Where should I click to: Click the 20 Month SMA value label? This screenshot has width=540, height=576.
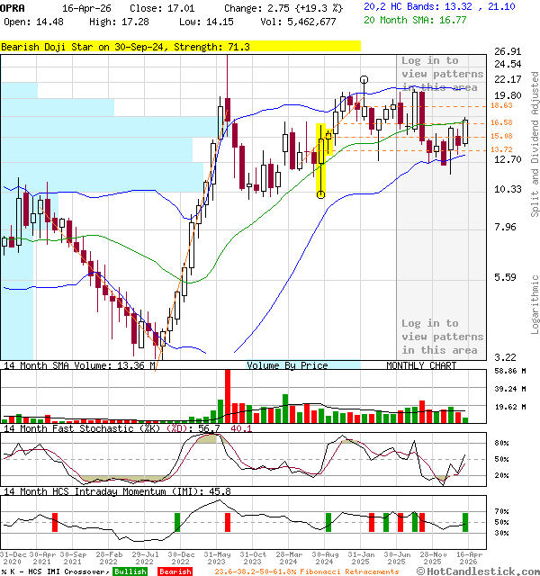(415, 19)
